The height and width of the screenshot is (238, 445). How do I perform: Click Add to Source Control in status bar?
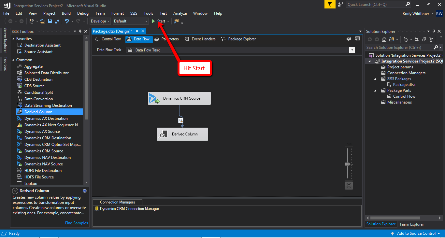click(x=416, y=233)
